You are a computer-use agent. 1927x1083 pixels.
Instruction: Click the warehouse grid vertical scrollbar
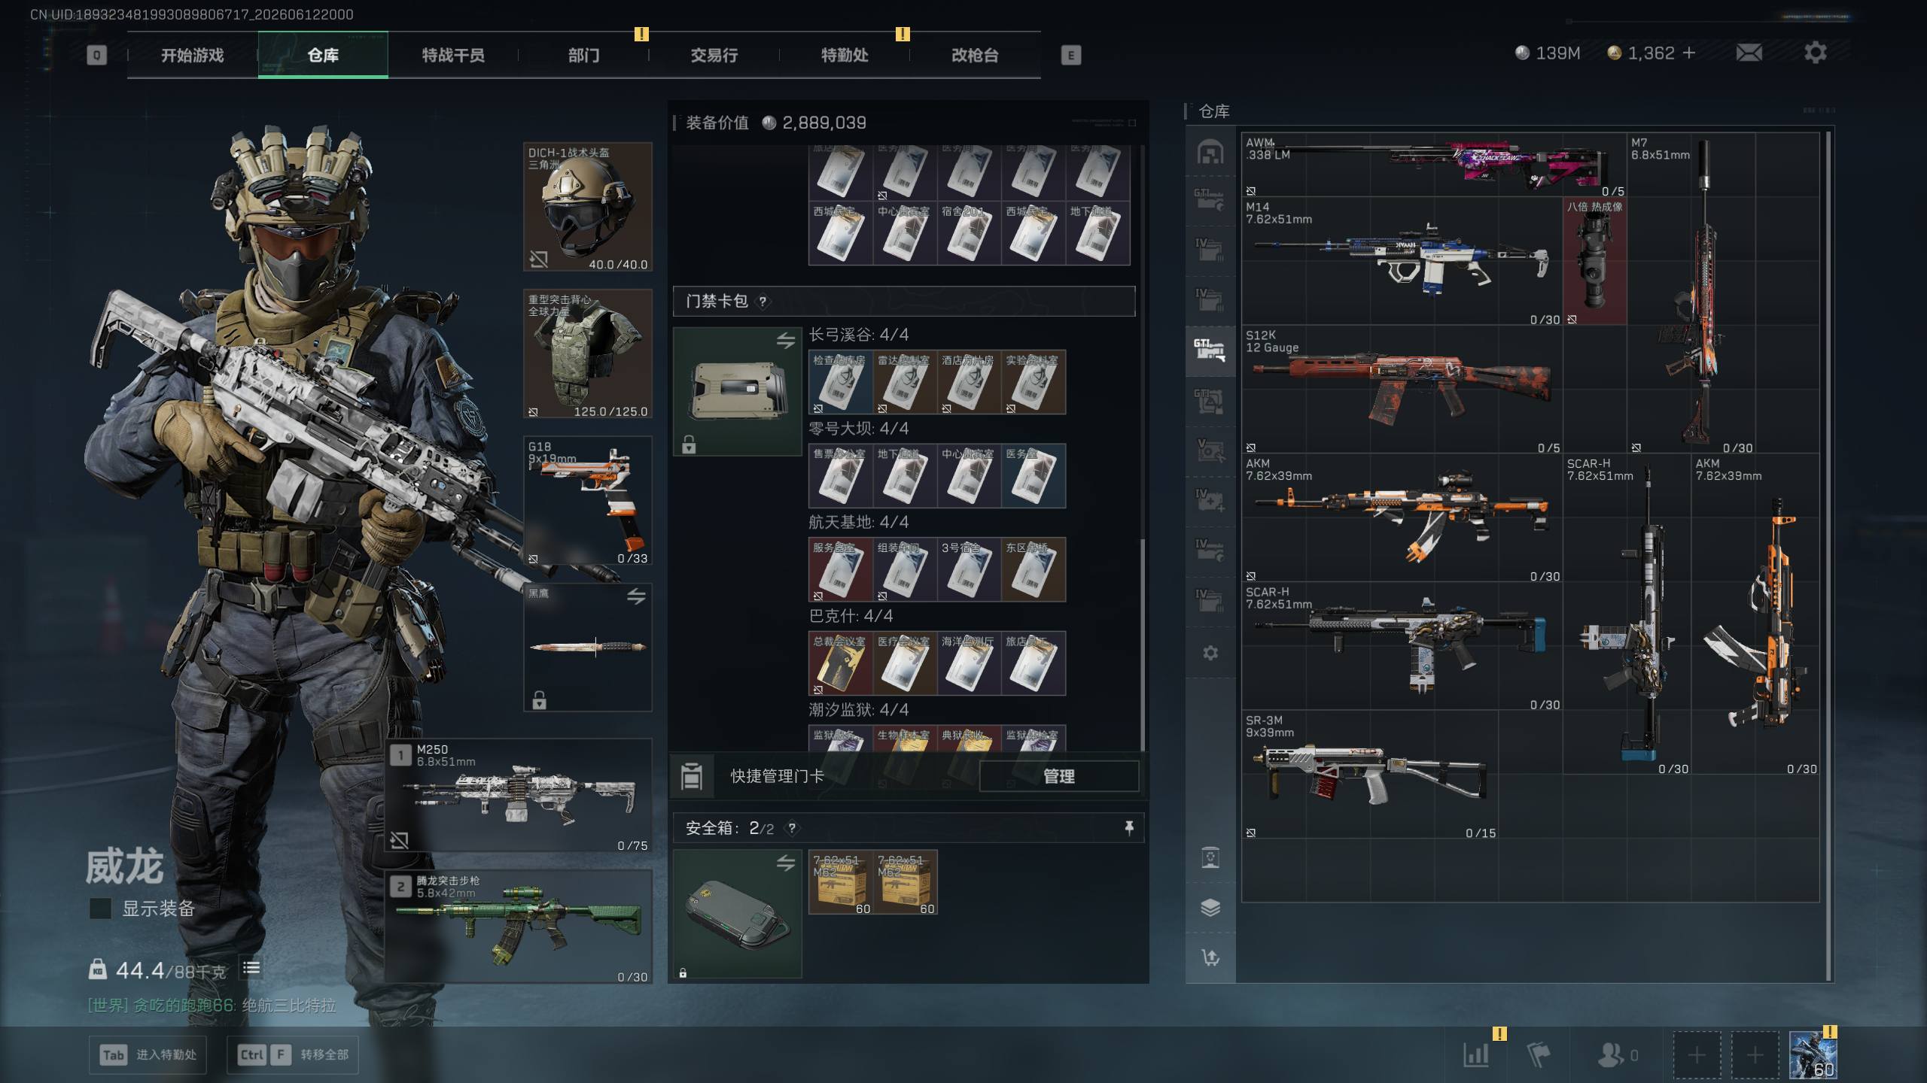coord(1828,557)
